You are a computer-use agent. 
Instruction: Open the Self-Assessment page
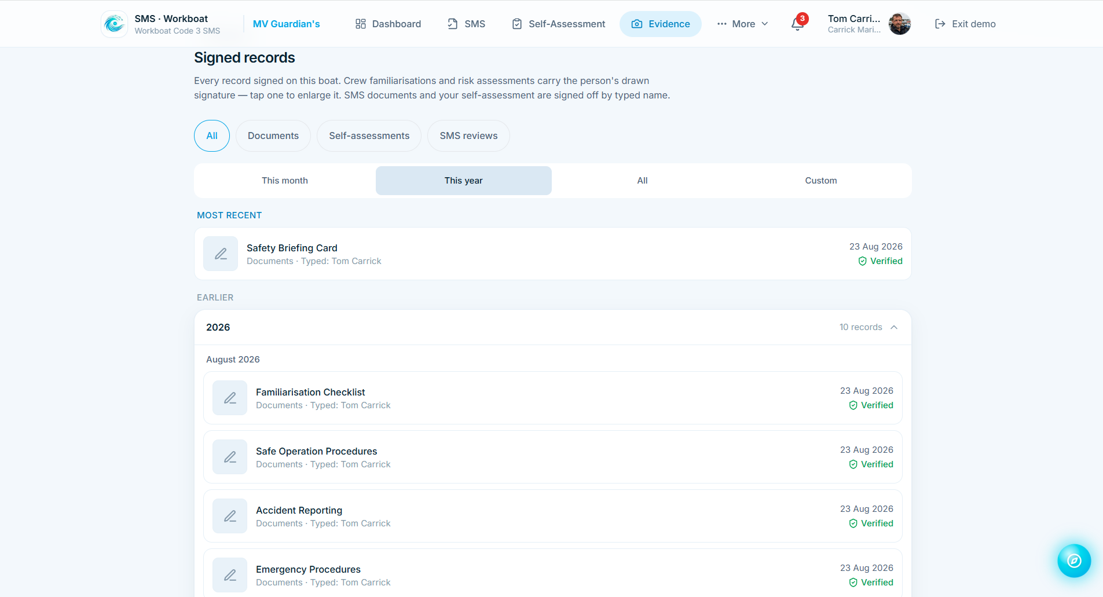(x=559, y=24)
